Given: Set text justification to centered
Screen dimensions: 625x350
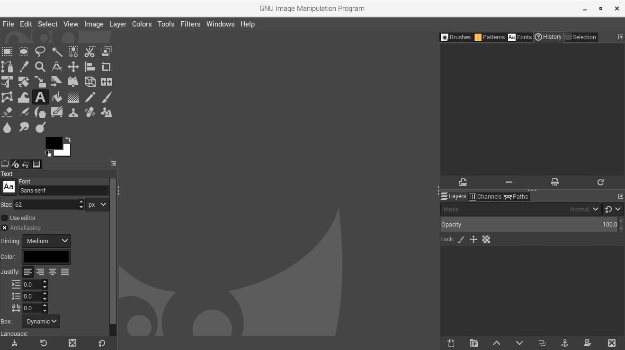Looking at the screenshot, I should point(53,272).
